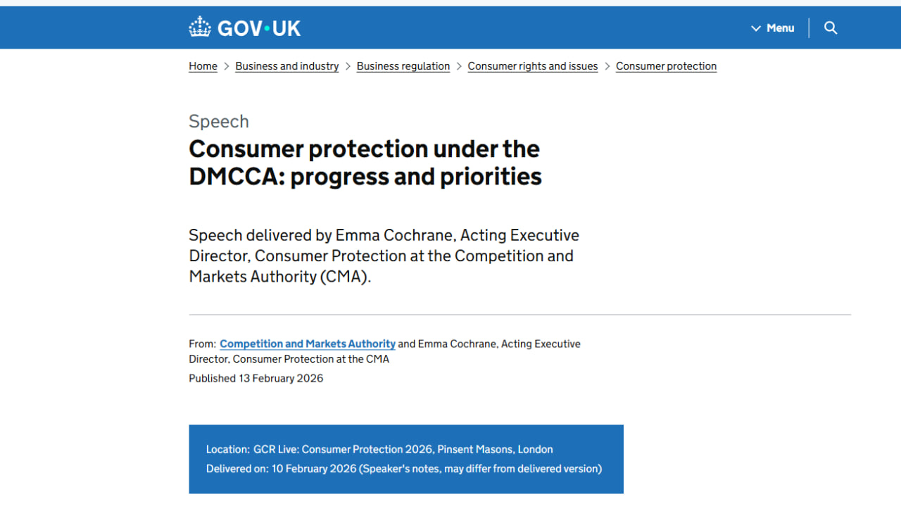Click the chevron before Consumer protection breadcrumb
Viewport: 901px width, 526px height.
607,66
